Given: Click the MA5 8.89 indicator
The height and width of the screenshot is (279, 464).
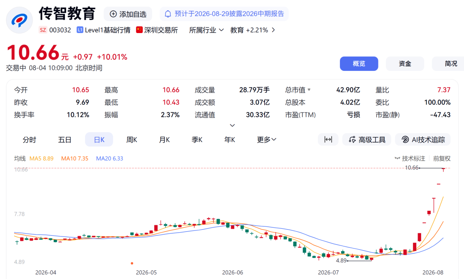Looking at the screenshot, I should tap(41, 159).
